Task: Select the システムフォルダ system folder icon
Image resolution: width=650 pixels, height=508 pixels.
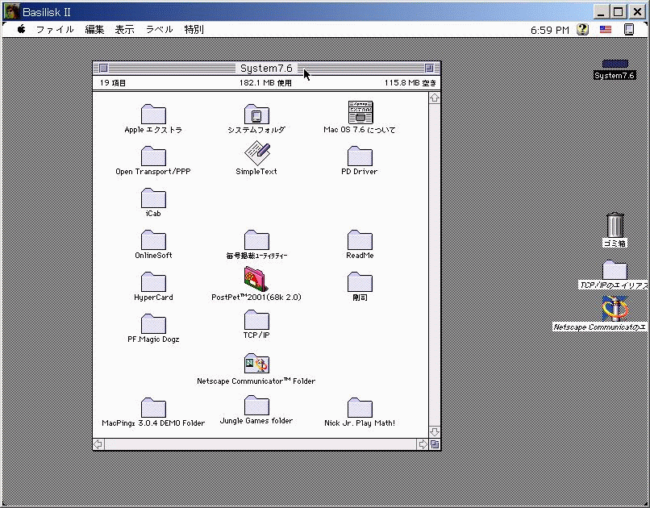Action: [x=256, y=114]
